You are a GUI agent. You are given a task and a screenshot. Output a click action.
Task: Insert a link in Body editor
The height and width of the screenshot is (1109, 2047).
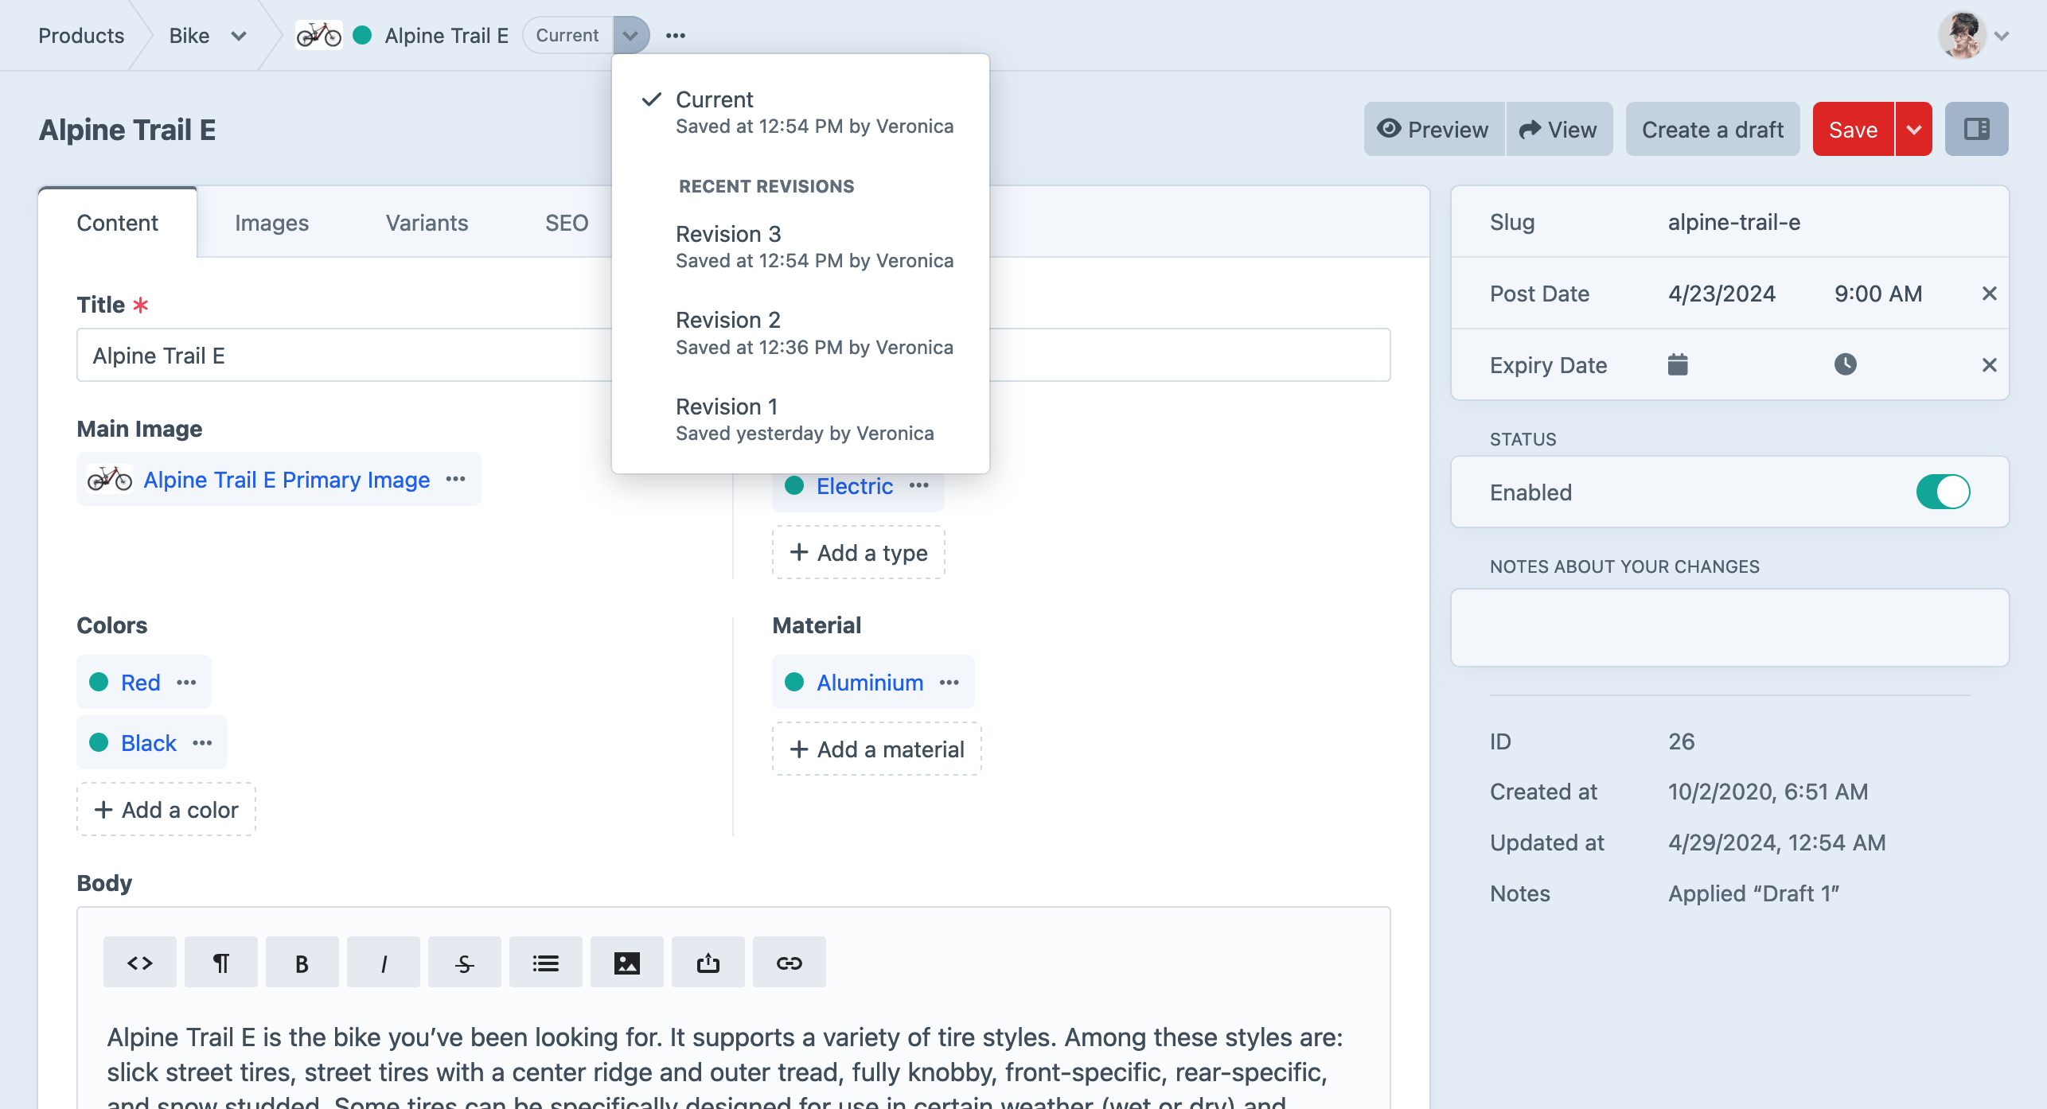point(790,963)
